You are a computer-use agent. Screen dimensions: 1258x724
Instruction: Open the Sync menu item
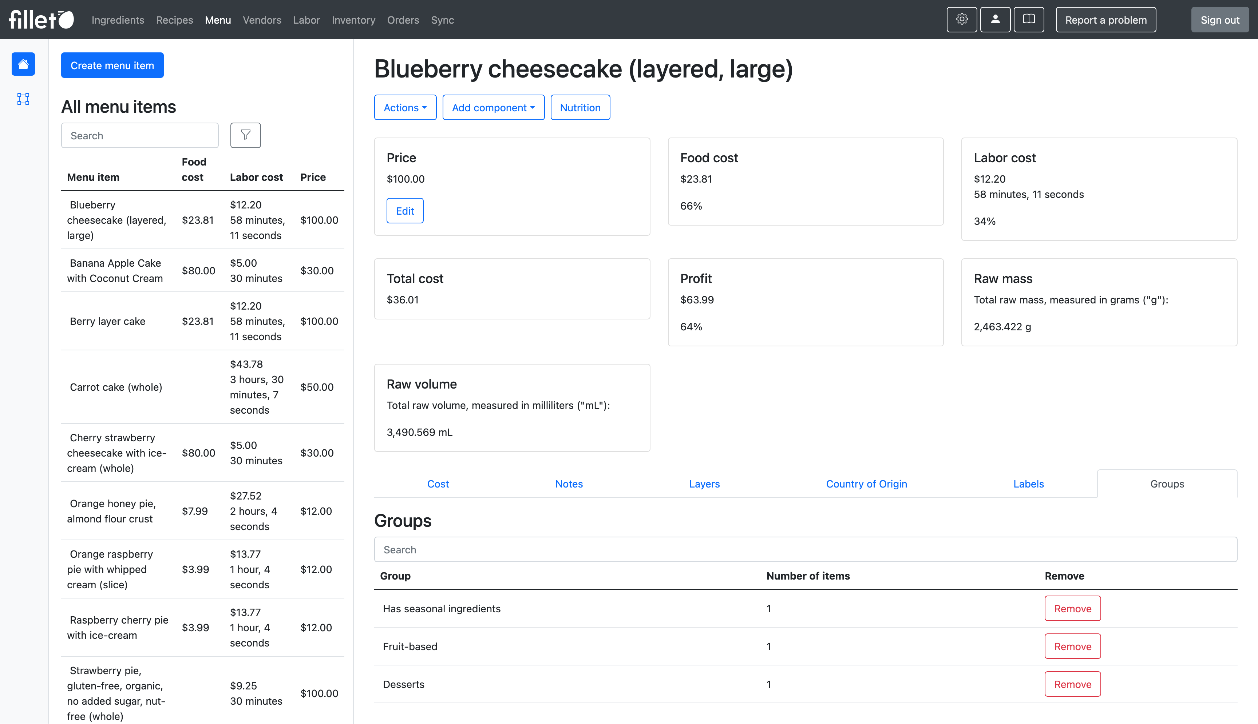tap(442, 20)
